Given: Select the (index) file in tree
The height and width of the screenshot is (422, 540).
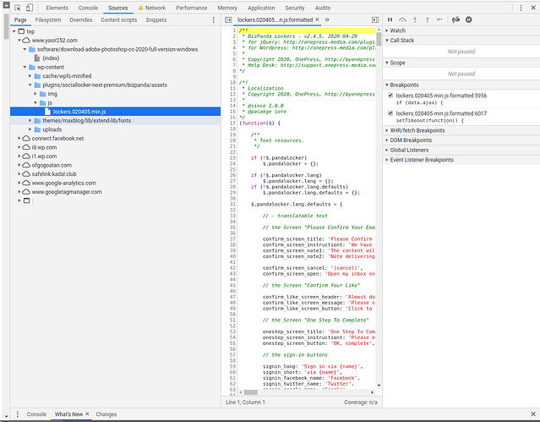Looking at the screenshot, I should pyautogui.click(x=51, y=58).
